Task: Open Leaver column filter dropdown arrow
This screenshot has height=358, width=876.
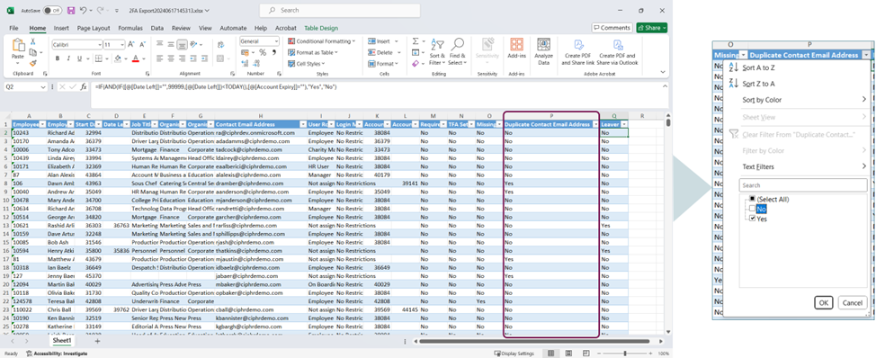Action: click(x=624, y=124)
